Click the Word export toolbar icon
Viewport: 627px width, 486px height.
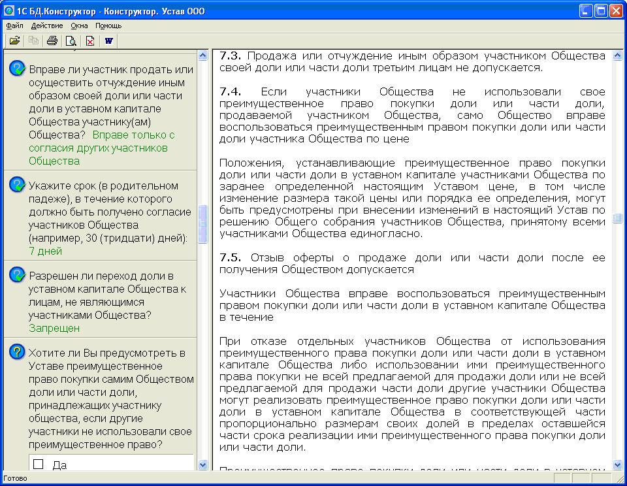coord(108,41)
